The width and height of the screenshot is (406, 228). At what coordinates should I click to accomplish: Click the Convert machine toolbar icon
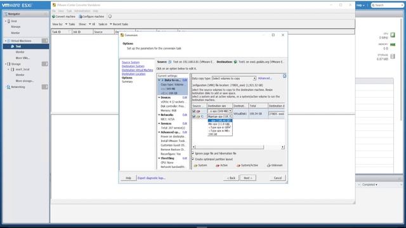tap(53, 16)
